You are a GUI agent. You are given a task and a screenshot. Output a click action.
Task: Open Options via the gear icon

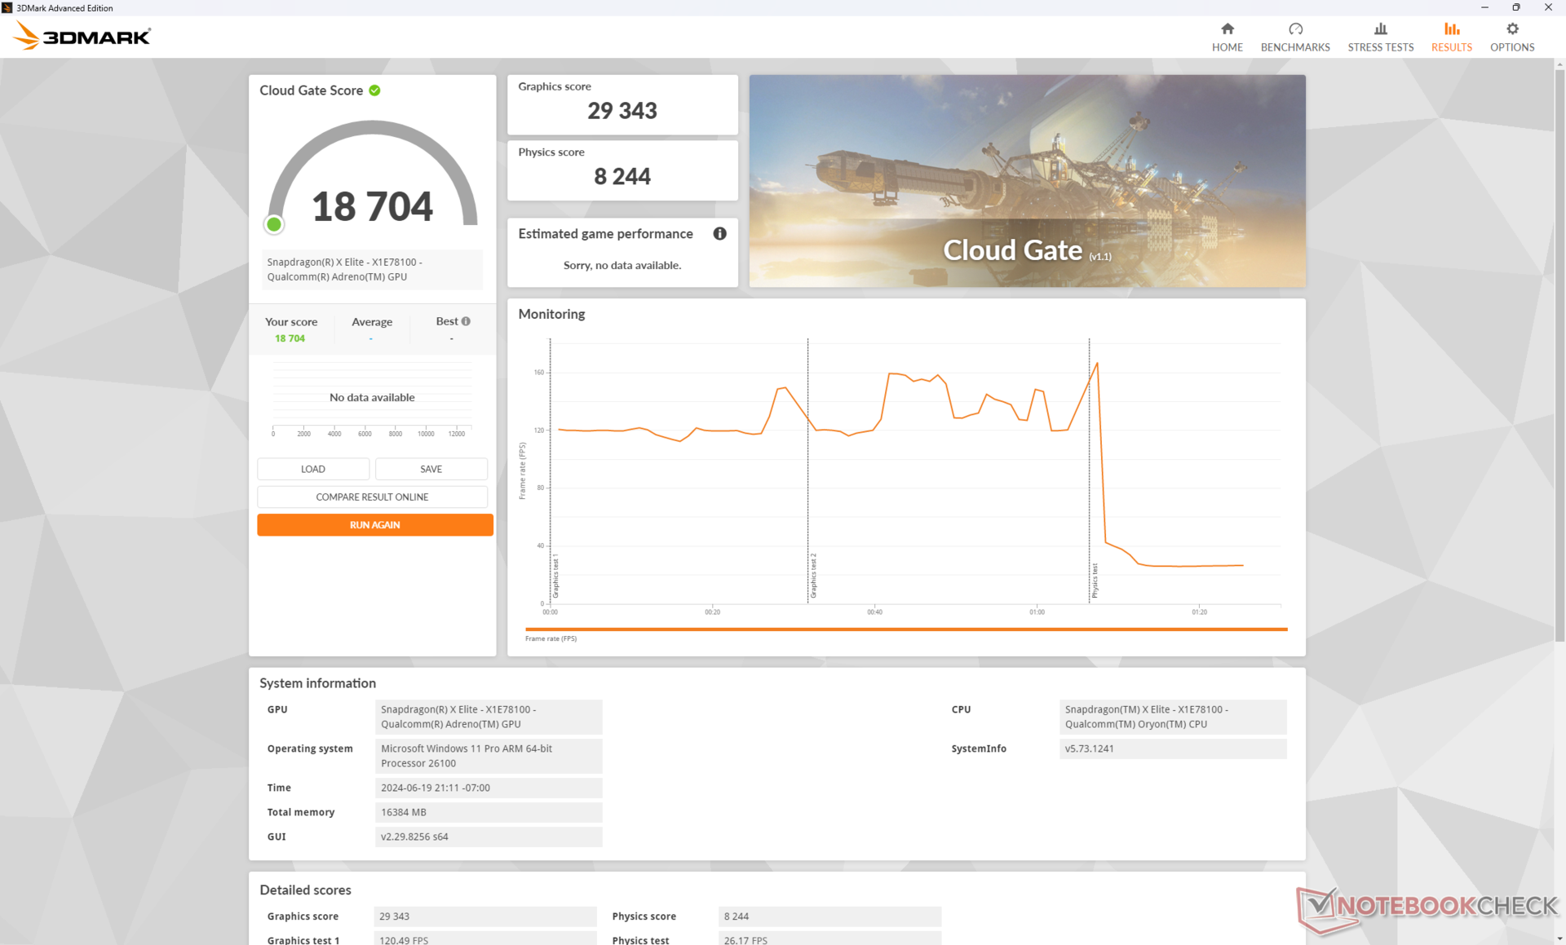point(1511,29)
